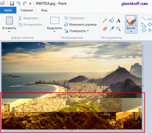Switch to the Вид tab
The height and width of the screenshot is (135, 152).
(44, 10)
